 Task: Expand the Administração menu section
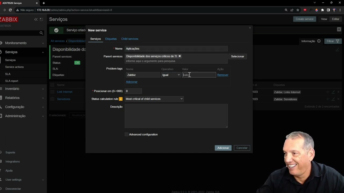click(23, 116)
